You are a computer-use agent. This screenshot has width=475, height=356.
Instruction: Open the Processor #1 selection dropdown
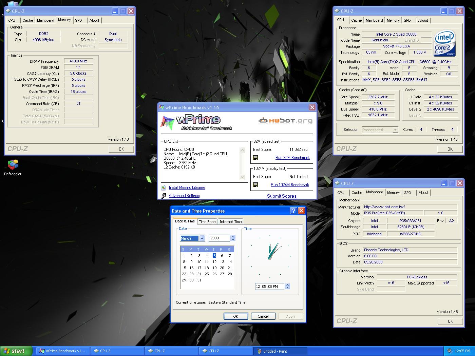tap(395, 130)
